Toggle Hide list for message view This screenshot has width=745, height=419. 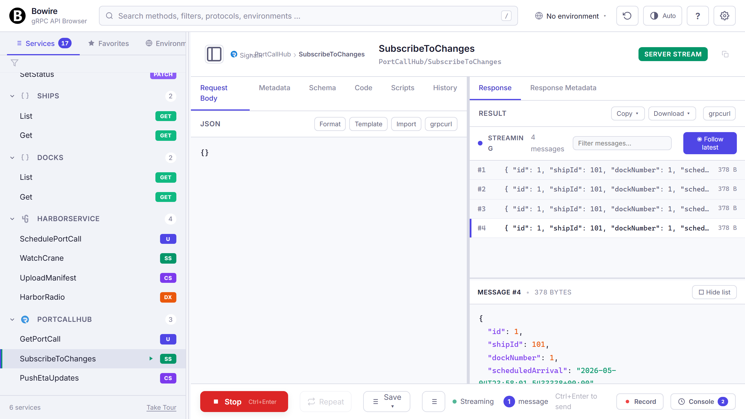coord(714,292)
